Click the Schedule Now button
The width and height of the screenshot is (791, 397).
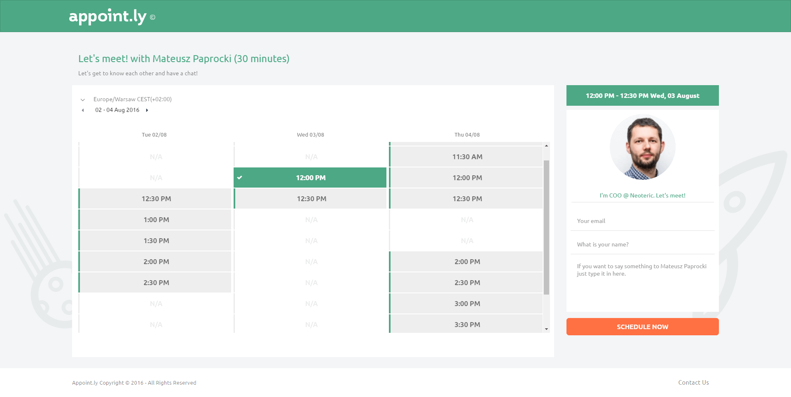point(643,327)
